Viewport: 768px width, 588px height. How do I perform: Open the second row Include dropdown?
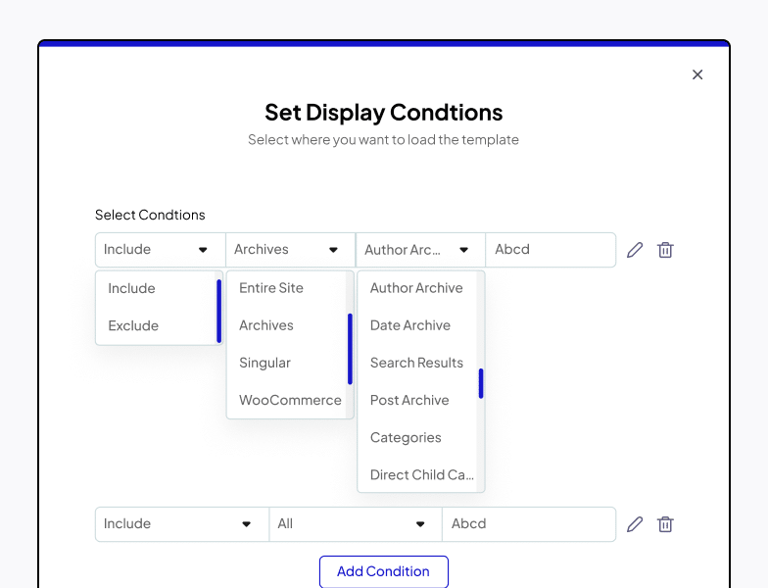(x=181, y=524)
